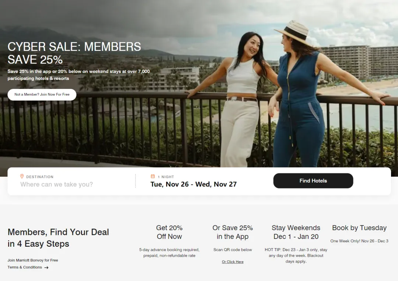Click Or Save 25% in the App heading

[x=233, y=232]
